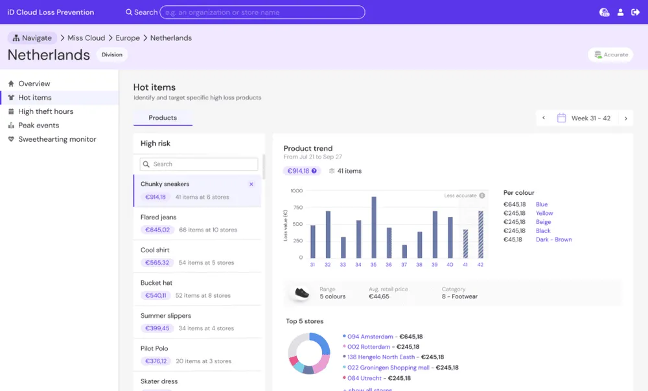Click the logout icon in header
The image size is (648, 391).
click(x=636, y=12)
